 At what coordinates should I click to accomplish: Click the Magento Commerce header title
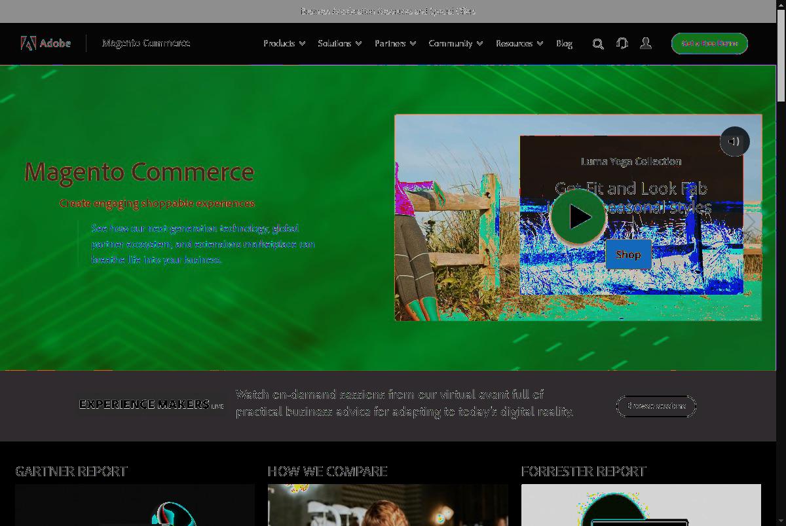pos(146,43)
